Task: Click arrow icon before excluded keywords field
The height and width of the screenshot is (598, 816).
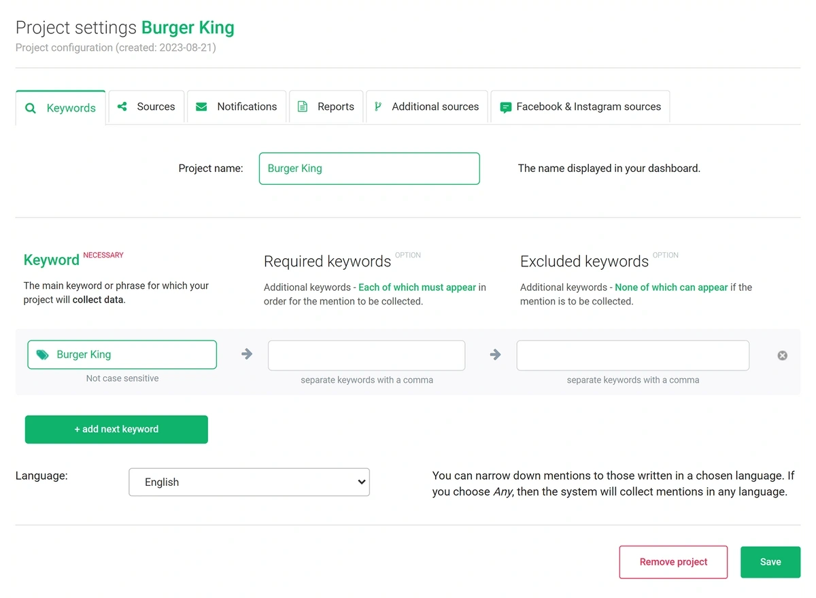Action: (x=496, y=354)
